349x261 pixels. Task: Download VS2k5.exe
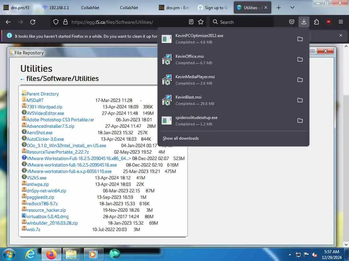tap(36, 178)
